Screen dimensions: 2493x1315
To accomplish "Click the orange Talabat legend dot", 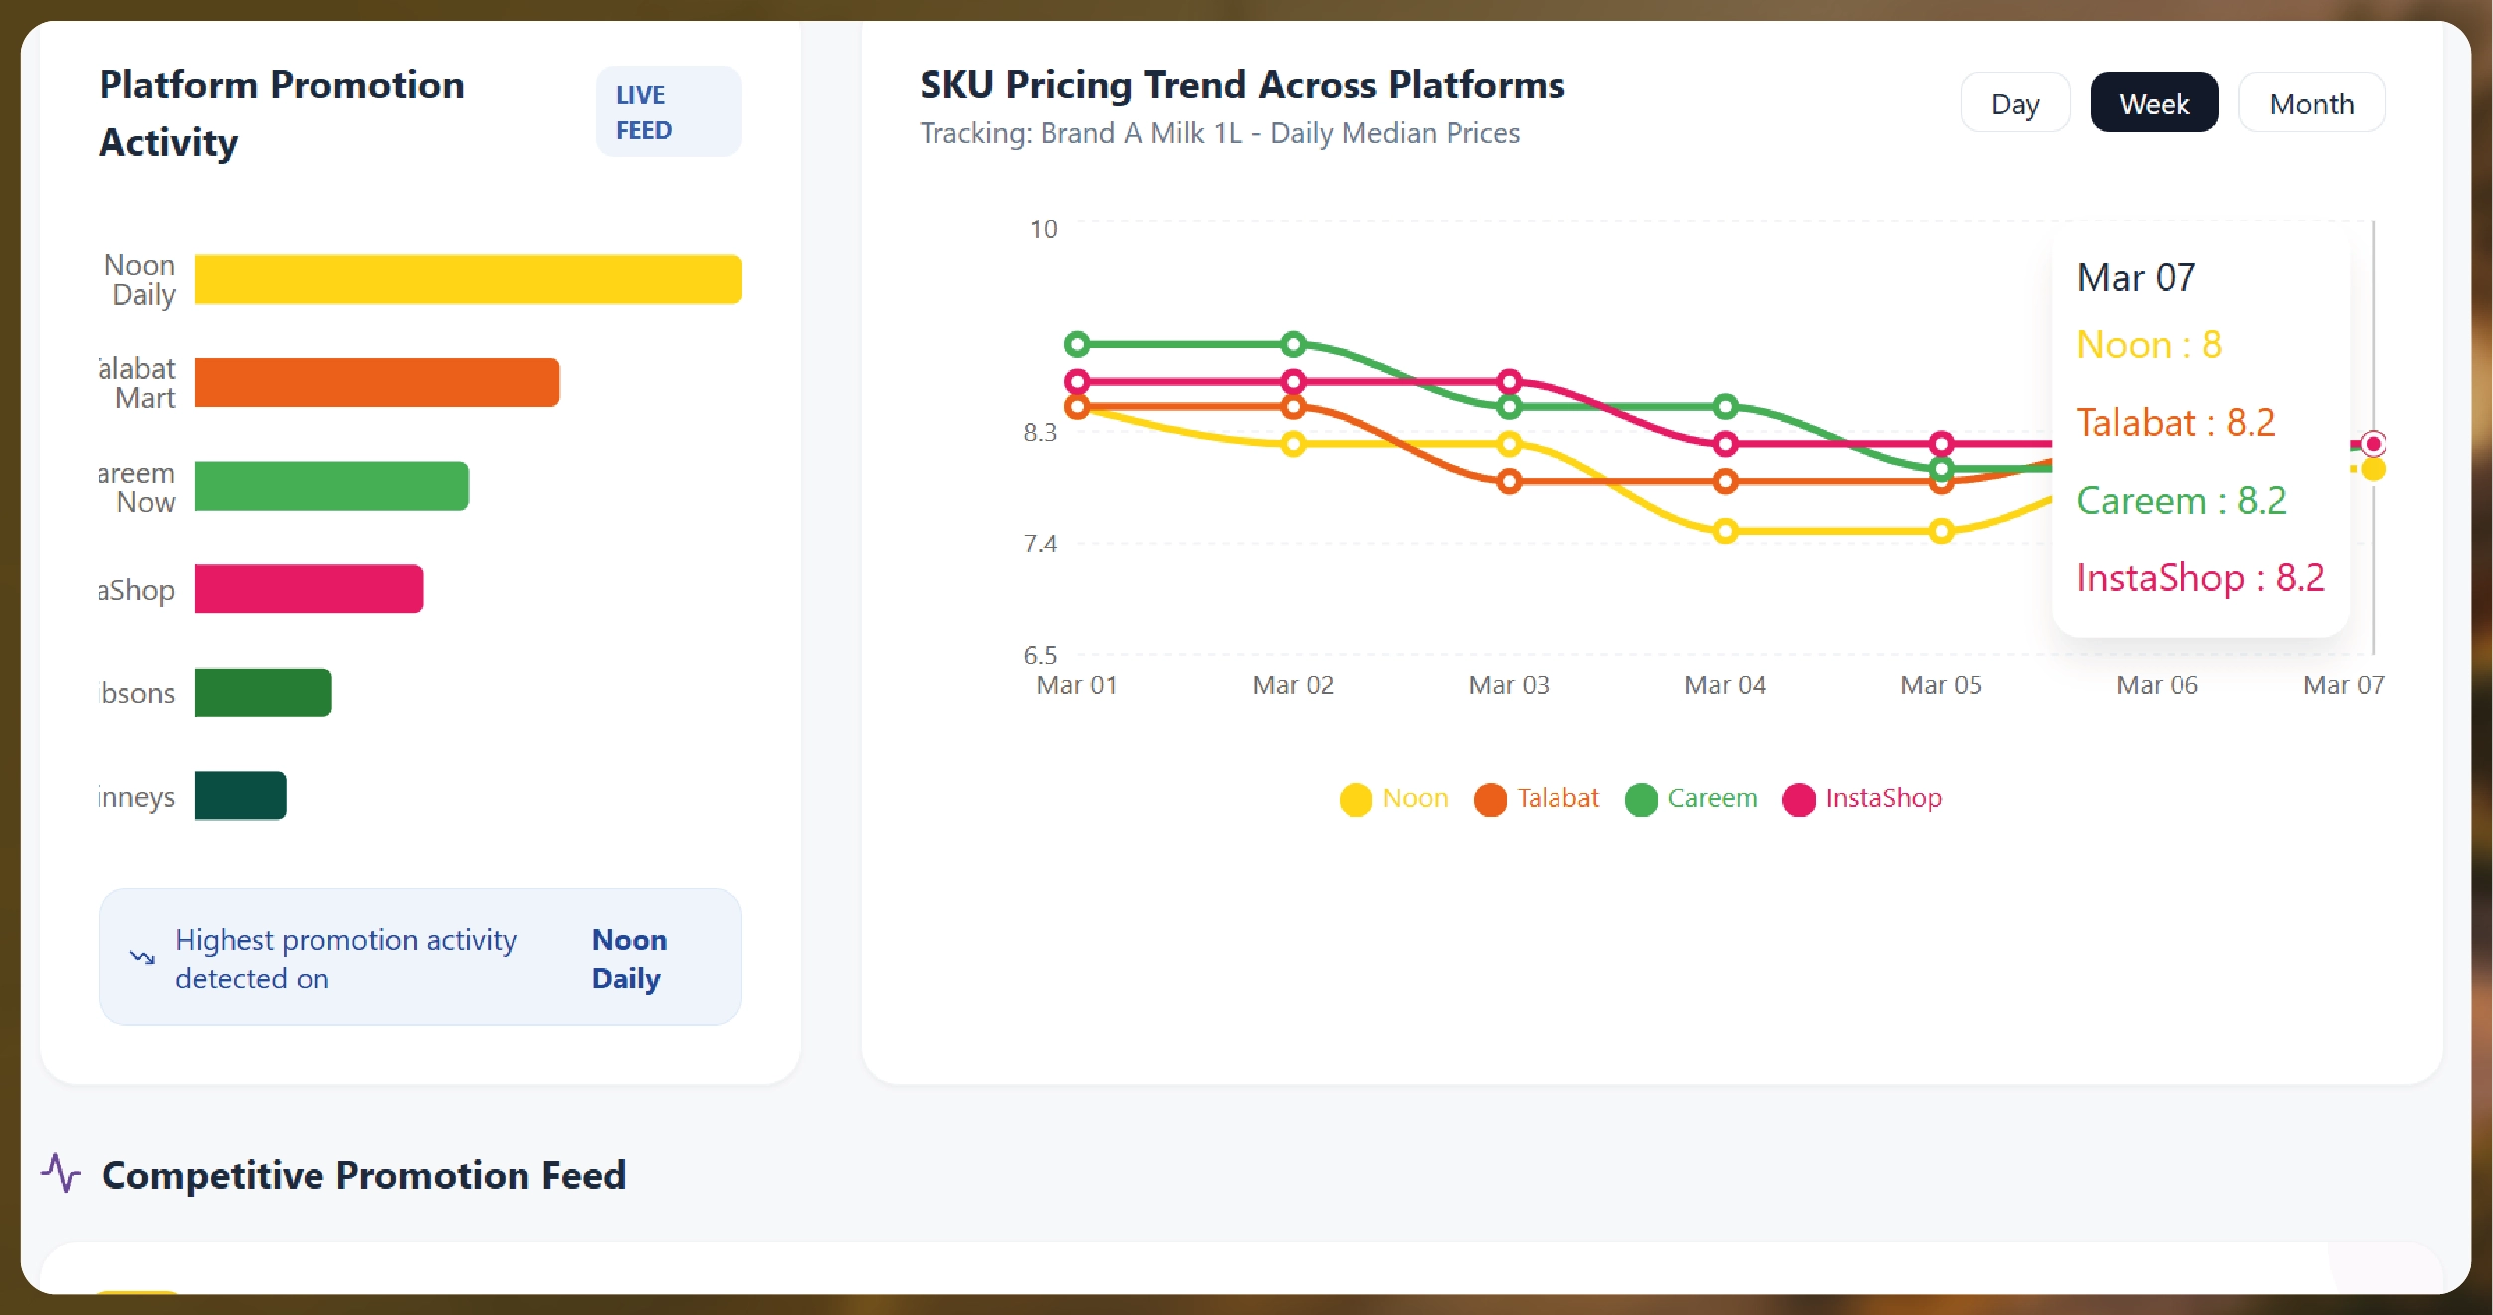I will (1491, 798).
